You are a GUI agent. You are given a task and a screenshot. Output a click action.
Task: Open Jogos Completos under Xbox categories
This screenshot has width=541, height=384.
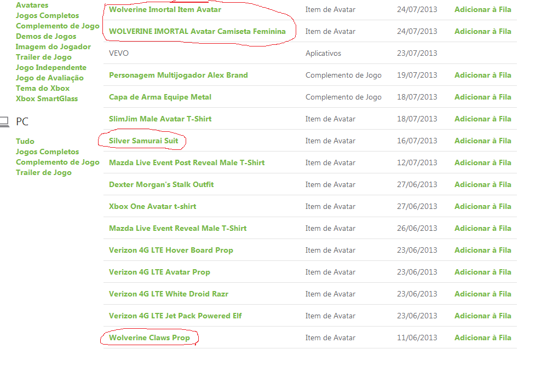pos(47,15)
